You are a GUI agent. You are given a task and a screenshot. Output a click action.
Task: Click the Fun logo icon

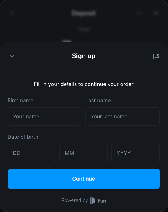pyautogui.click(x=93, y=201)
